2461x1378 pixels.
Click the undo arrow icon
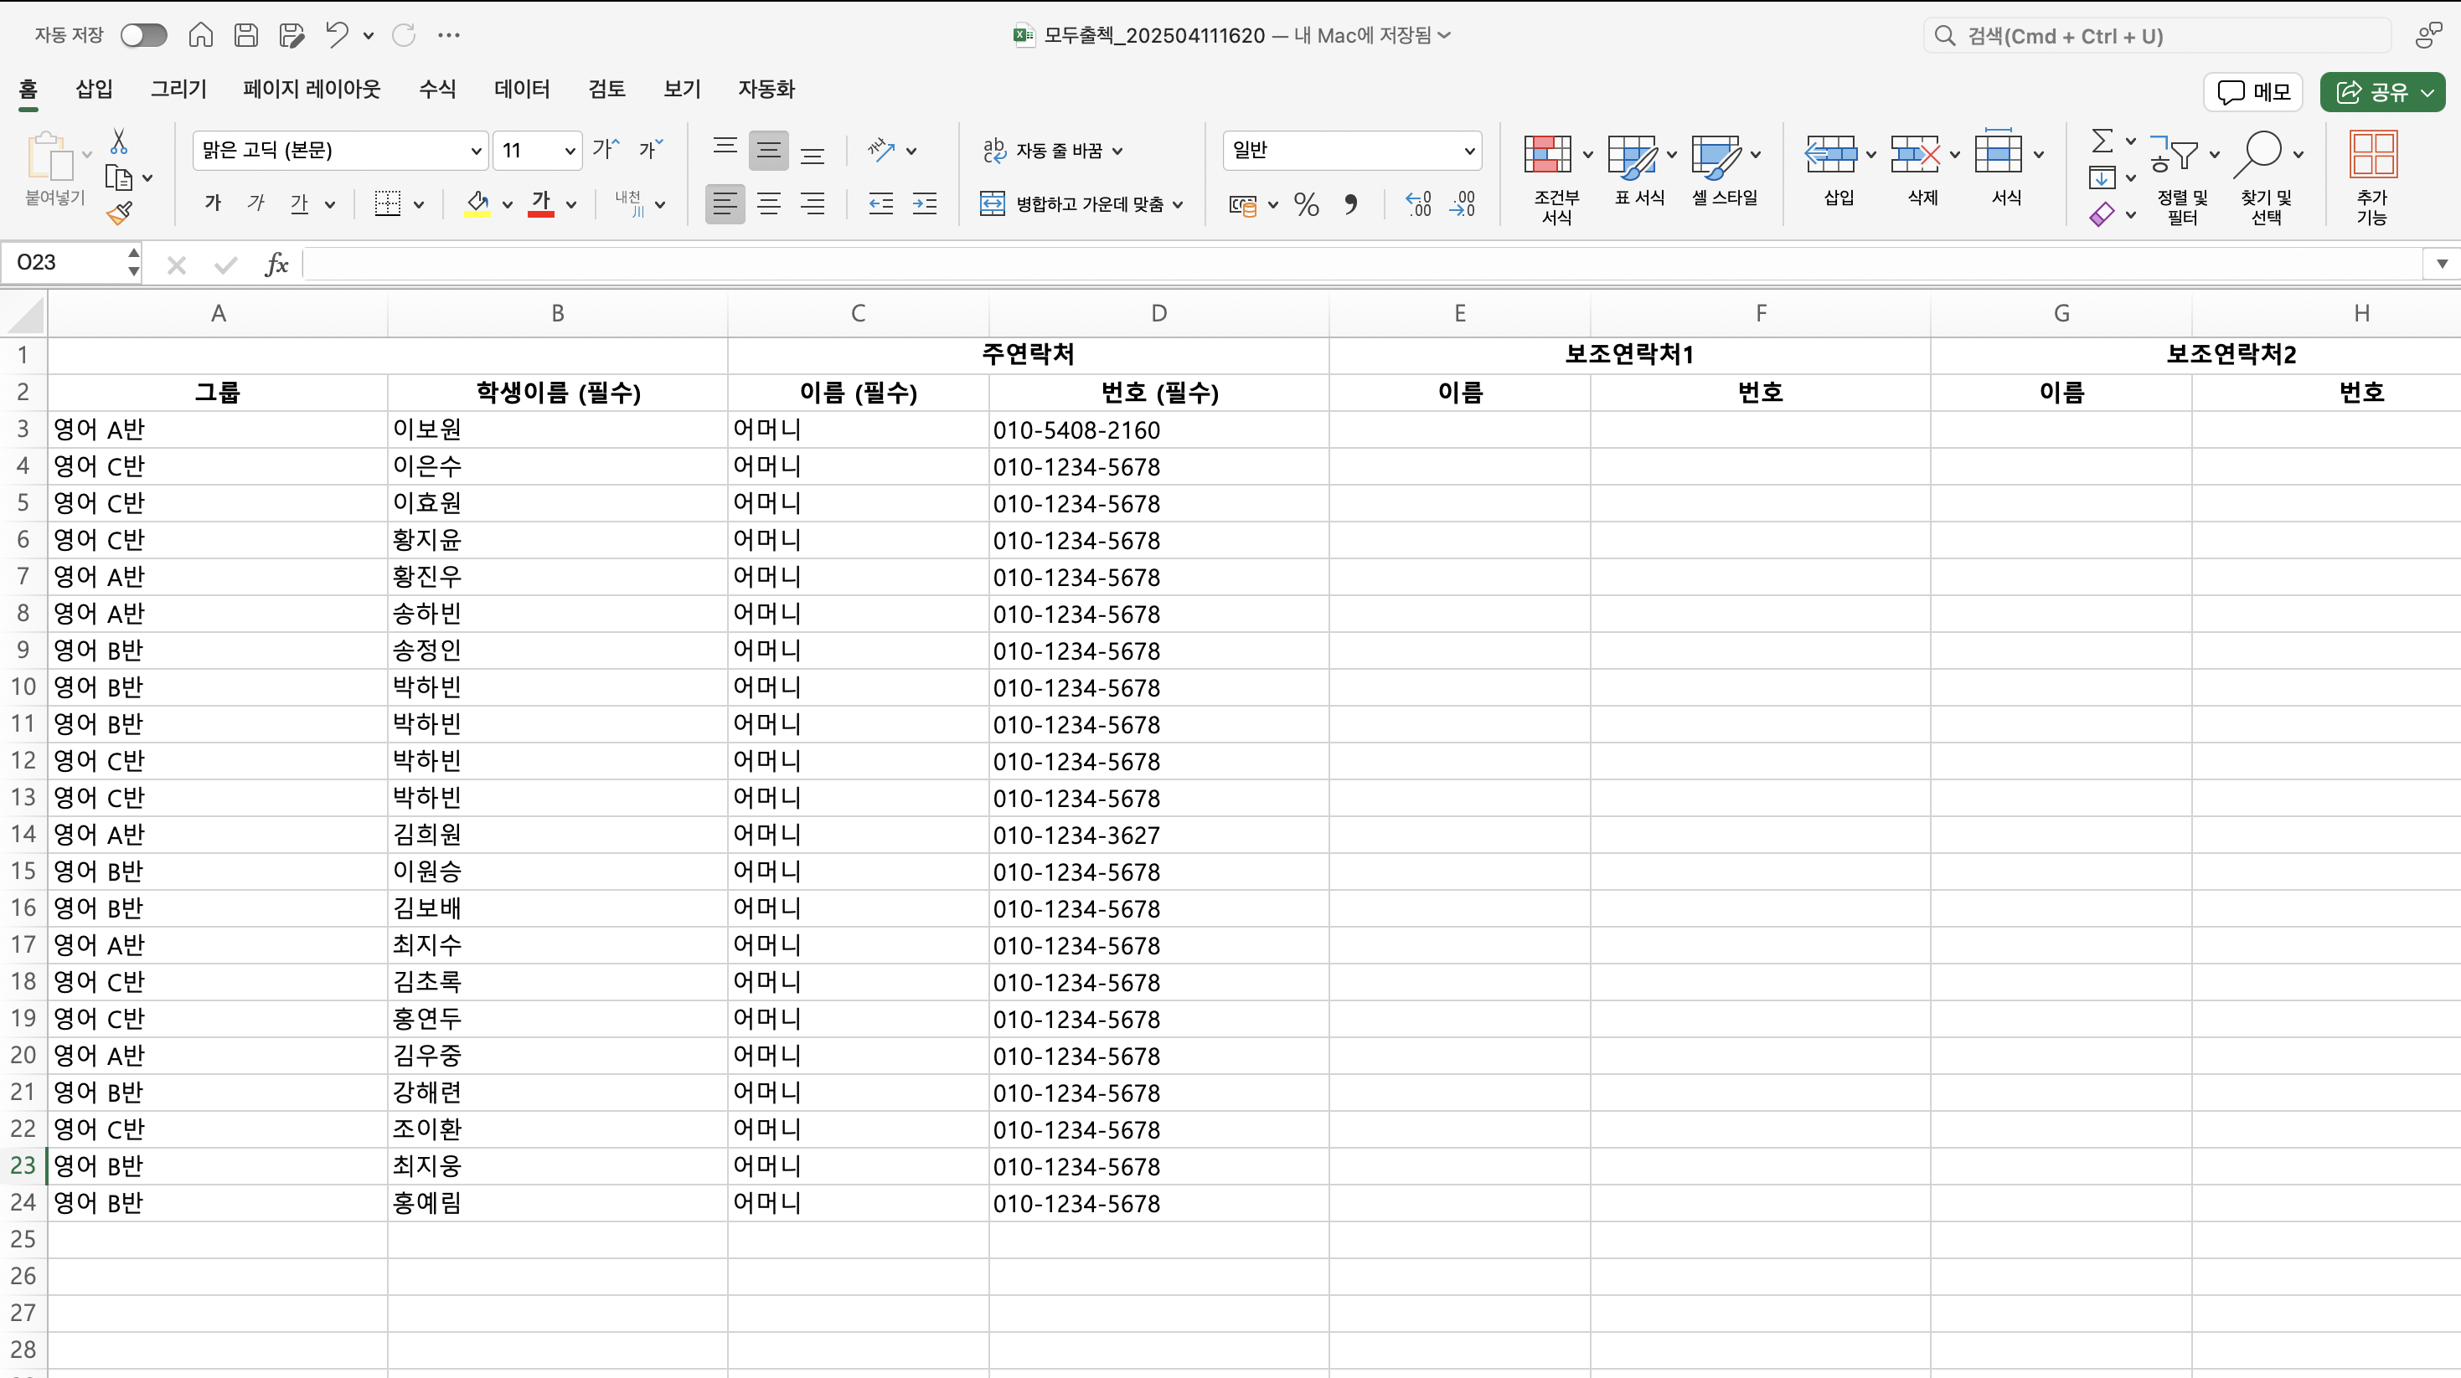[335, 35]
